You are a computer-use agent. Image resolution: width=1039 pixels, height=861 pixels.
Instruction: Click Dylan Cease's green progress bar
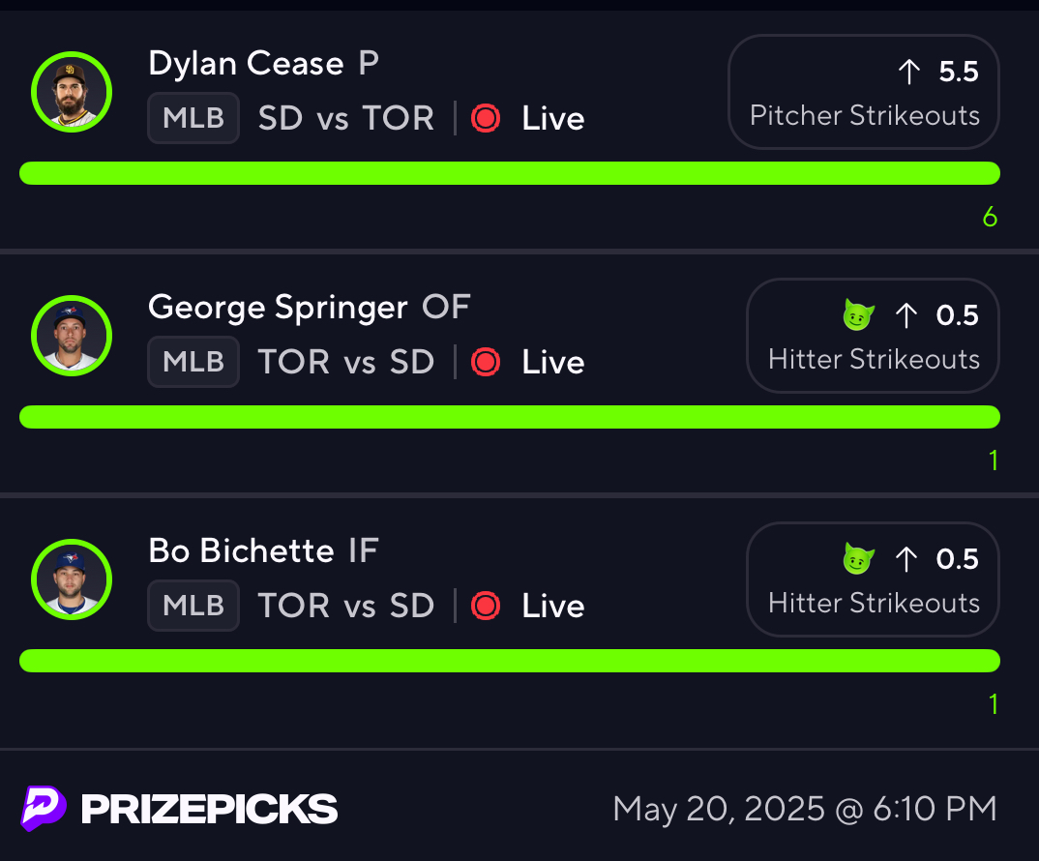(x=510, y=173)
